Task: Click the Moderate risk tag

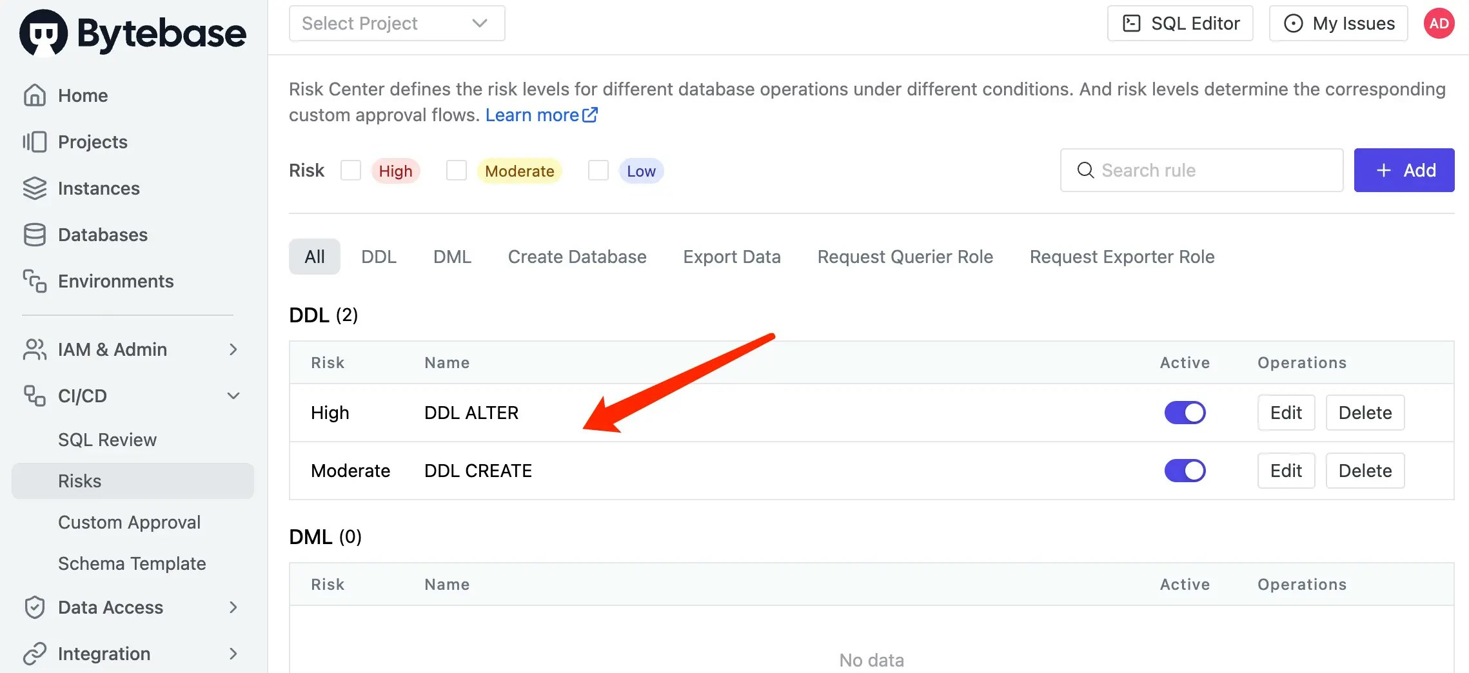Action: tap(520, 171)
